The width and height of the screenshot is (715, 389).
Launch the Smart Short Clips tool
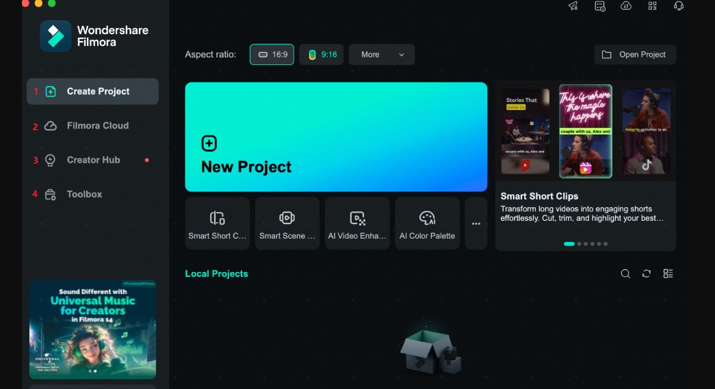(x=218, y=224)
